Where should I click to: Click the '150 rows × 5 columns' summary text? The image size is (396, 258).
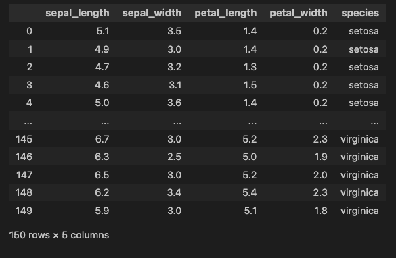click(x=59, y=235)
